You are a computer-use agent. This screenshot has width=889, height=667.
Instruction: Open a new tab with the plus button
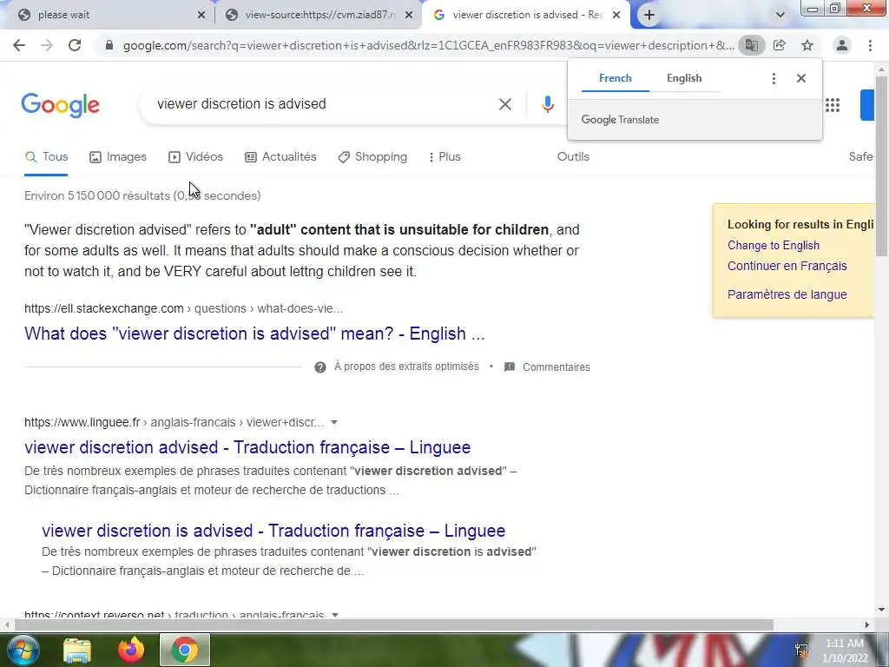[x=649, y=15]
